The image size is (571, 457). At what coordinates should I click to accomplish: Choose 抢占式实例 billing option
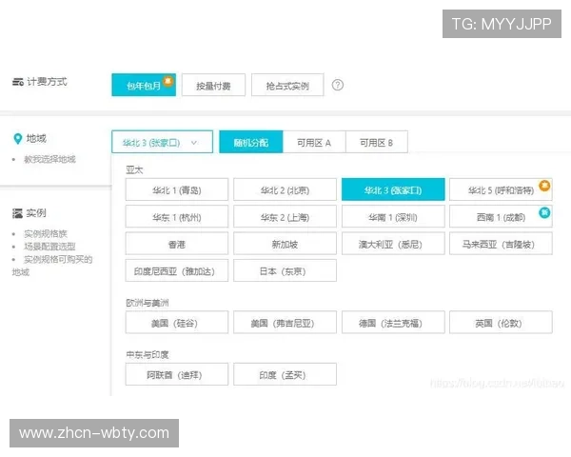(286, 86)
